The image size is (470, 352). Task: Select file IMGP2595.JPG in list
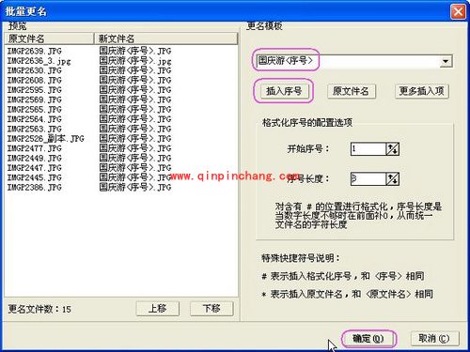tap(35, 90)
